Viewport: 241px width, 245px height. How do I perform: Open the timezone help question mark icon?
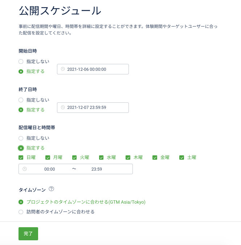click(x=51, y=189)
